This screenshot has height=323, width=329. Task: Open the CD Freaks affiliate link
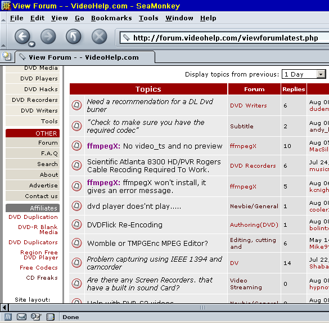pyautogui.click(x=42, y=278)
